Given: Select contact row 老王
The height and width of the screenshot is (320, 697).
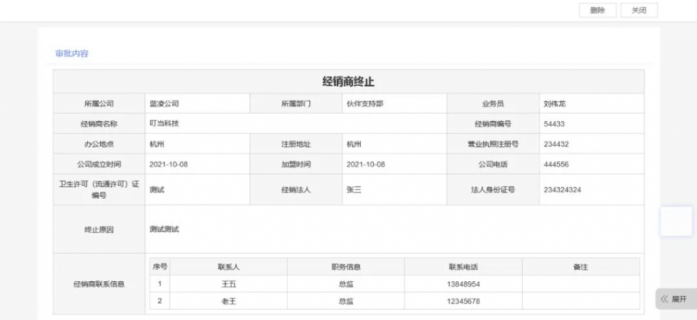Looking at the screenshot, I should 228,301.
